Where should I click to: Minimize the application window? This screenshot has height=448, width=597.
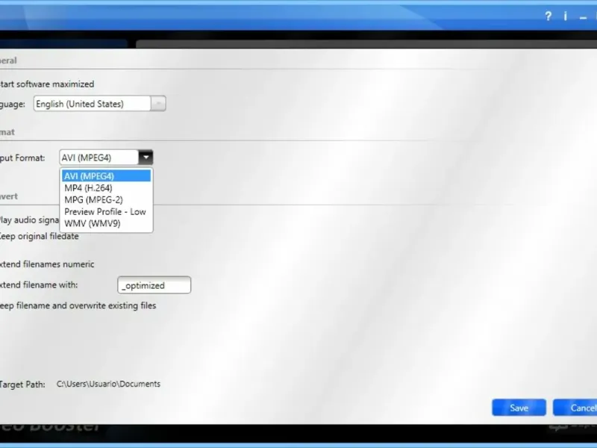(583, 16)
